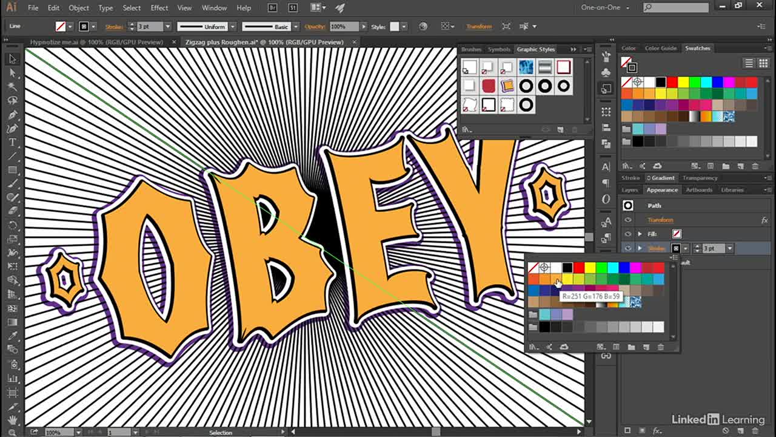
Task: Open Bridge (Br) button in menu bar
Action: (273, 8)
